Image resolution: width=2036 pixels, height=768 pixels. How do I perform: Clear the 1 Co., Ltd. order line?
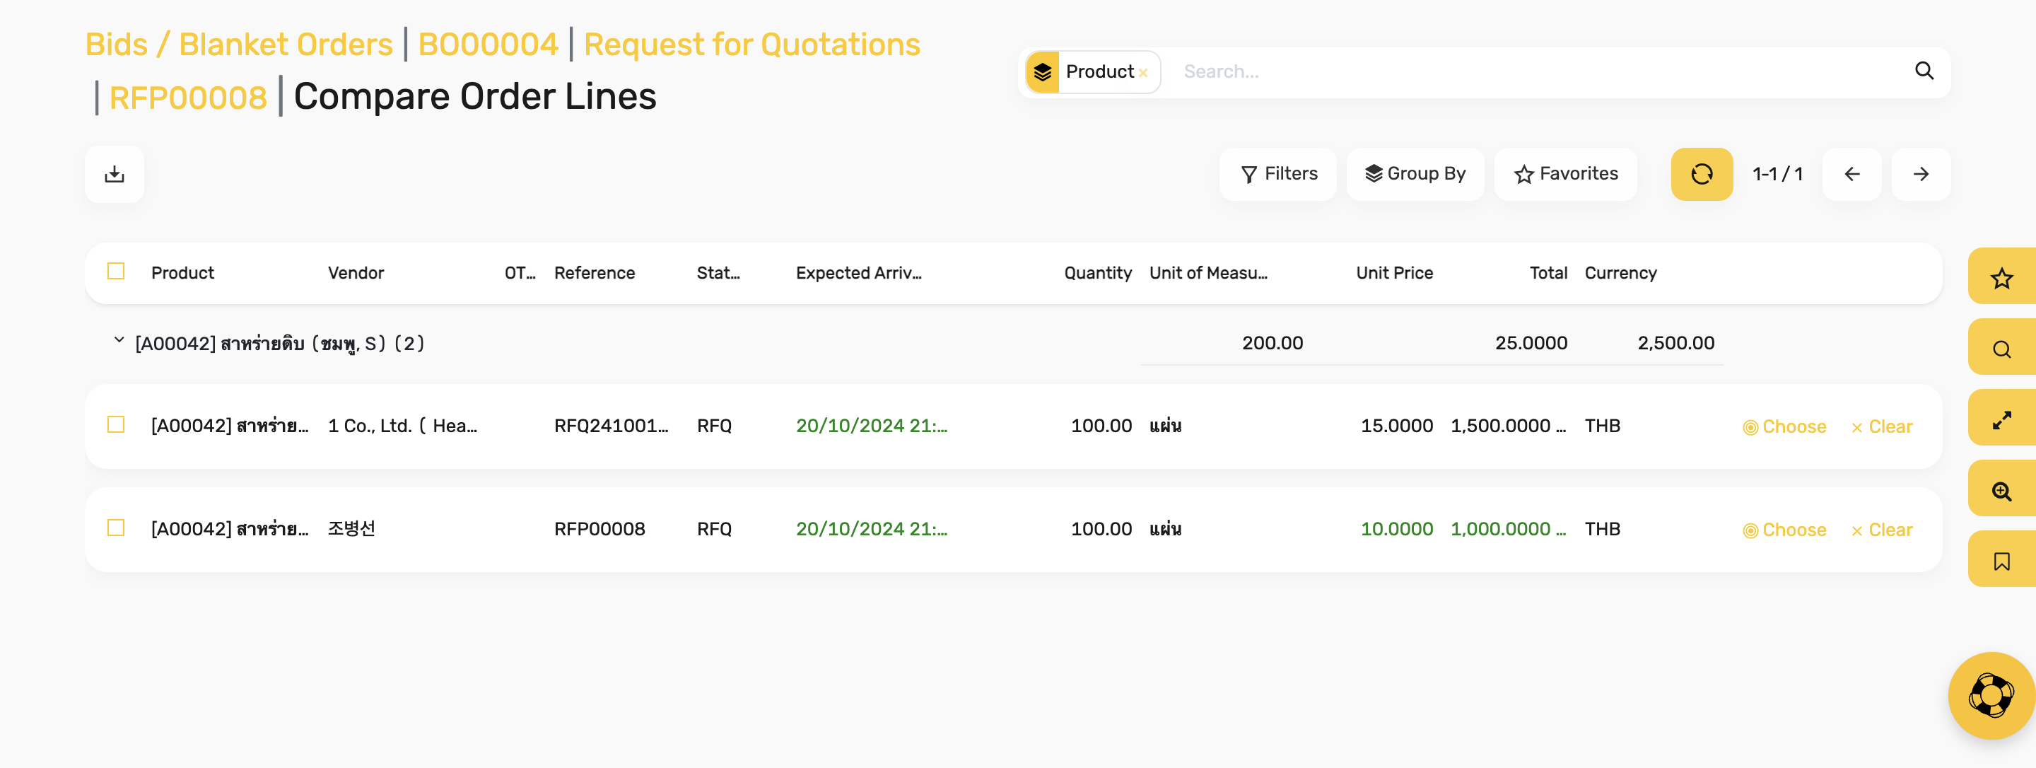[x=1882, y=426]
